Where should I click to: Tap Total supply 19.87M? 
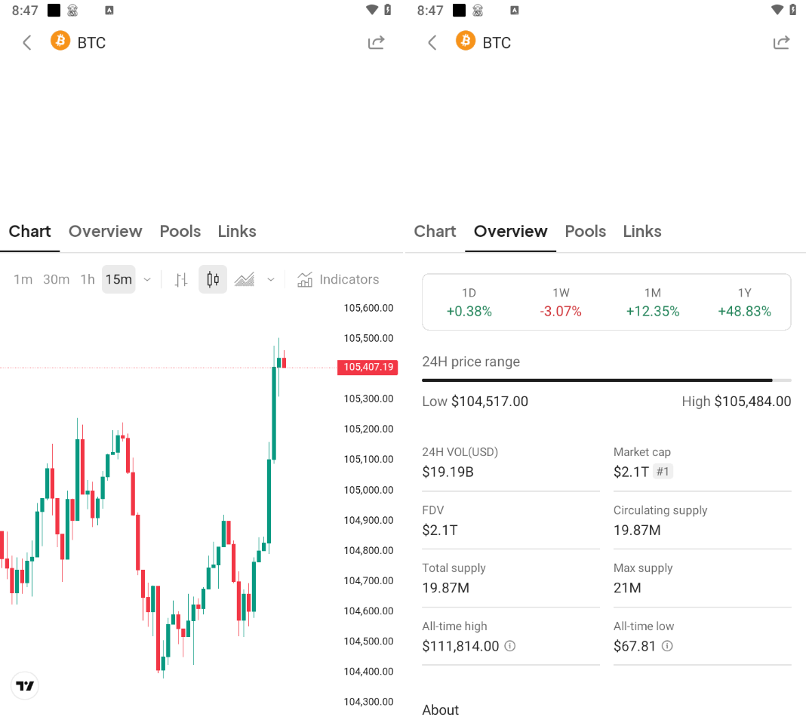point(446,588)
